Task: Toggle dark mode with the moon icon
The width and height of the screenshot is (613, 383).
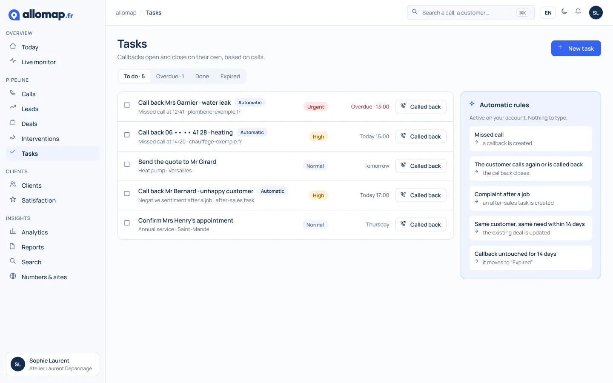Action: (564, 12)
